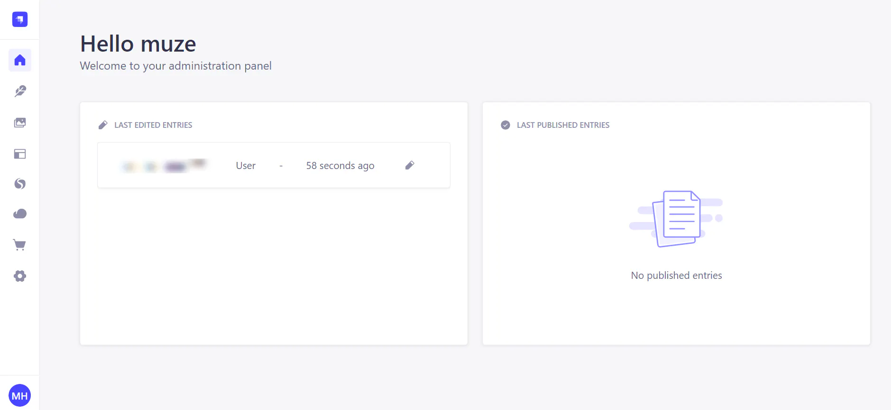Click the "User" content type text
The image size is (891, 410).
246,166
